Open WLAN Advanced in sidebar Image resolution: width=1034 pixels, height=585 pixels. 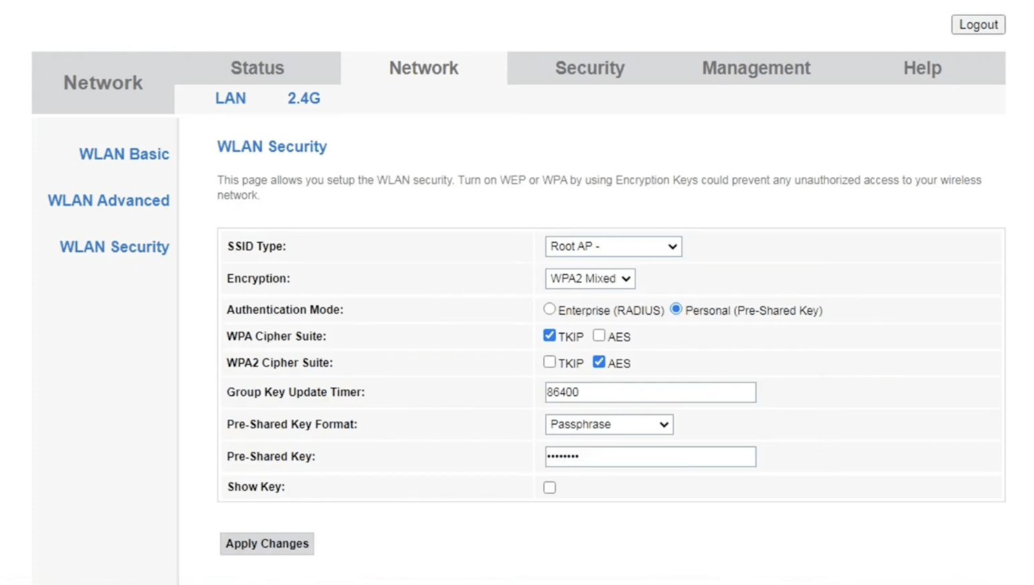tap(108, 201)
